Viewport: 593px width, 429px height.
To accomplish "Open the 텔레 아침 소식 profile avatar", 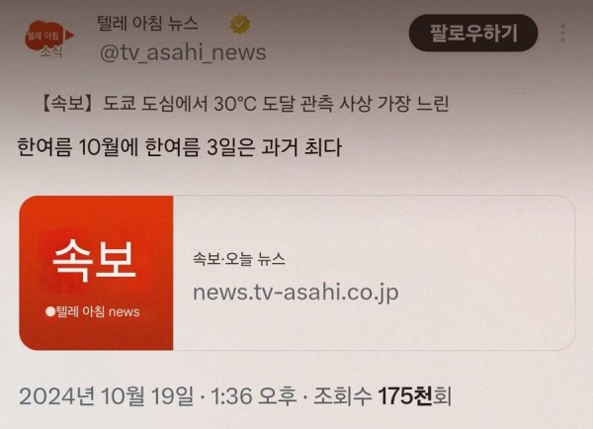I will [49, 39].
